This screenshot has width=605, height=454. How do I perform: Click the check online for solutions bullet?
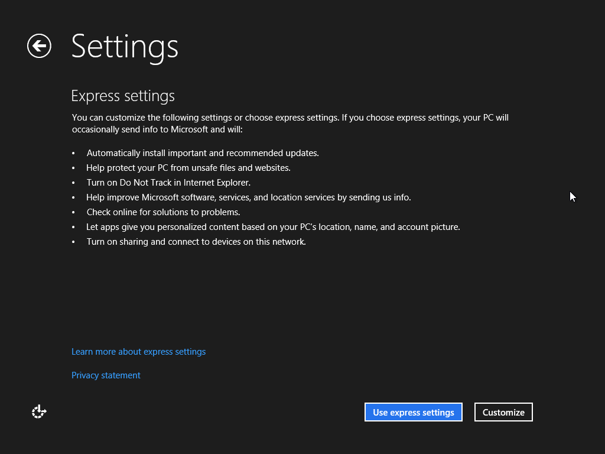pyautogui.click(x=163, y=212)
